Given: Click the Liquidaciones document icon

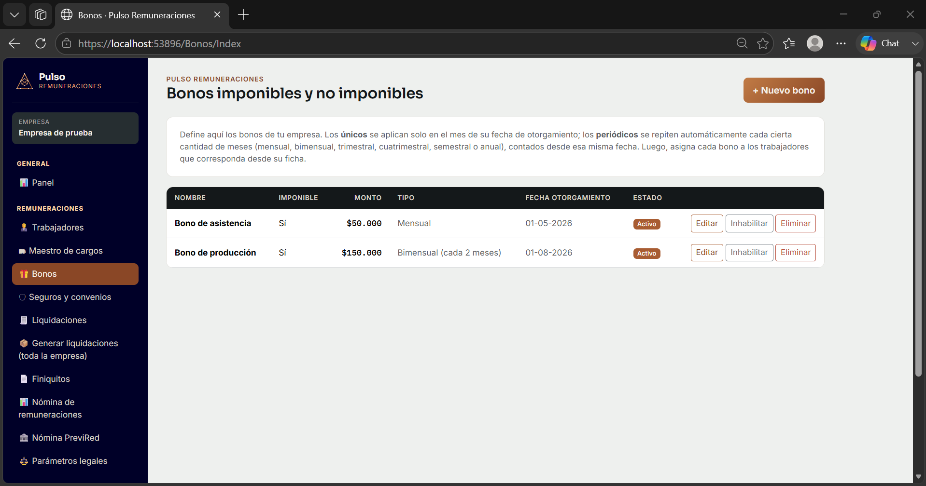Looking at the screenshot, I should 24,320.
